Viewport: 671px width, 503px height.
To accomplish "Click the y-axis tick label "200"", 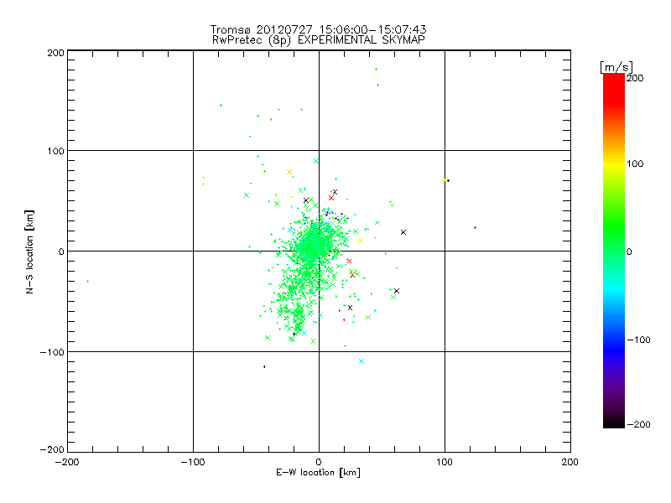I will (x=55, y=53).
